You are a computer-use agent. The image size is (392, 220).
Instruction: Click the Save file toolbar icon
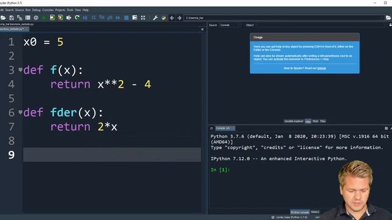12,18
